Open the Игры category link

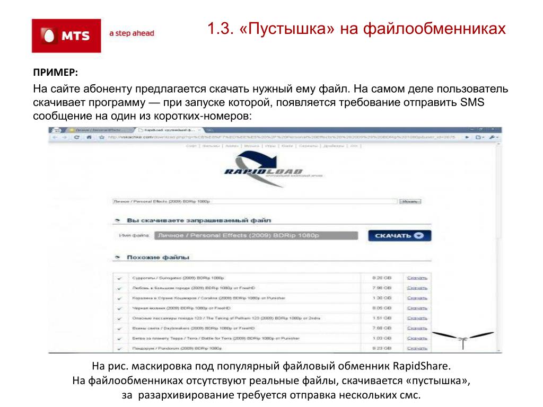270,146
